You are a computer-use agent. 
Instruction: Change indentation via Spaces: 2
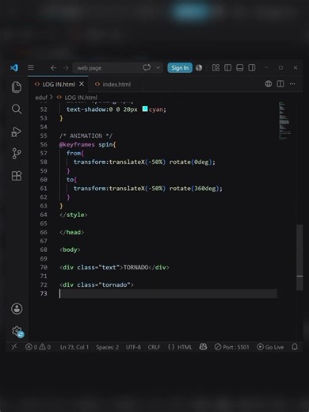pos(107,347)
